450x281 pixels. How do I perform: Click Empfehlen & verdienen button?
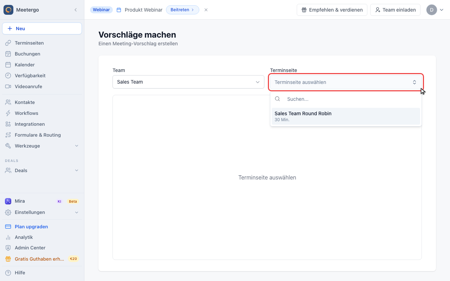[332, 10]
